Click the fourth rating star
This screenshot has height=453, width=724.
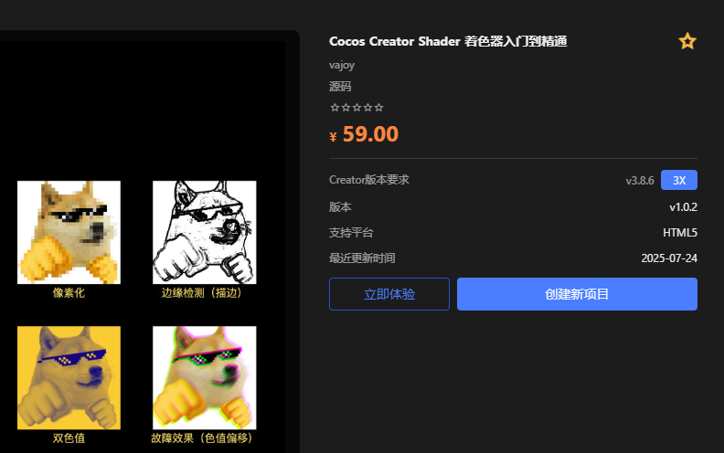[368, 108]
